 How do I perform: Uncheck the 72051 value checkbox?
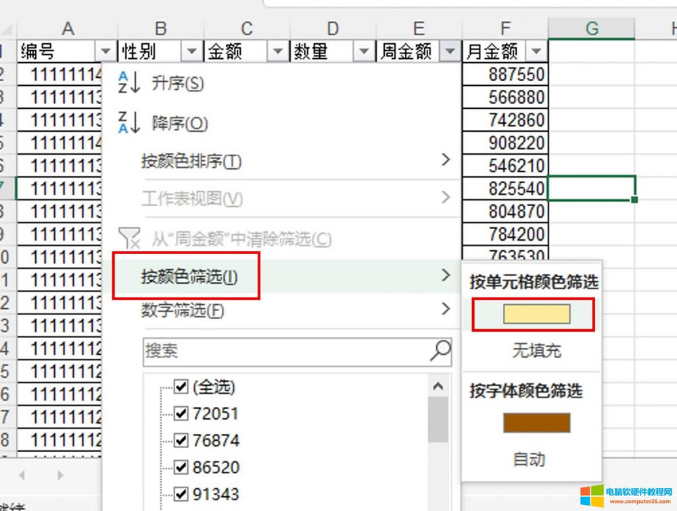pos(181,414)
